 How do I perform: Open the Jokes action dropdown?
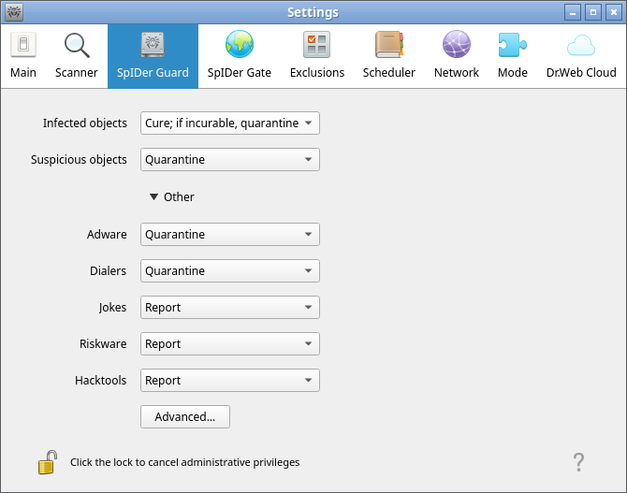[230, 307]
